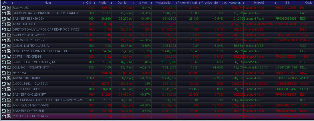The width and height of the screenshot is (314, 121).
Task: Open chart icon for DIREXION DAILY LARGE CAP BEAR row
Action: [x=4, y=29]
